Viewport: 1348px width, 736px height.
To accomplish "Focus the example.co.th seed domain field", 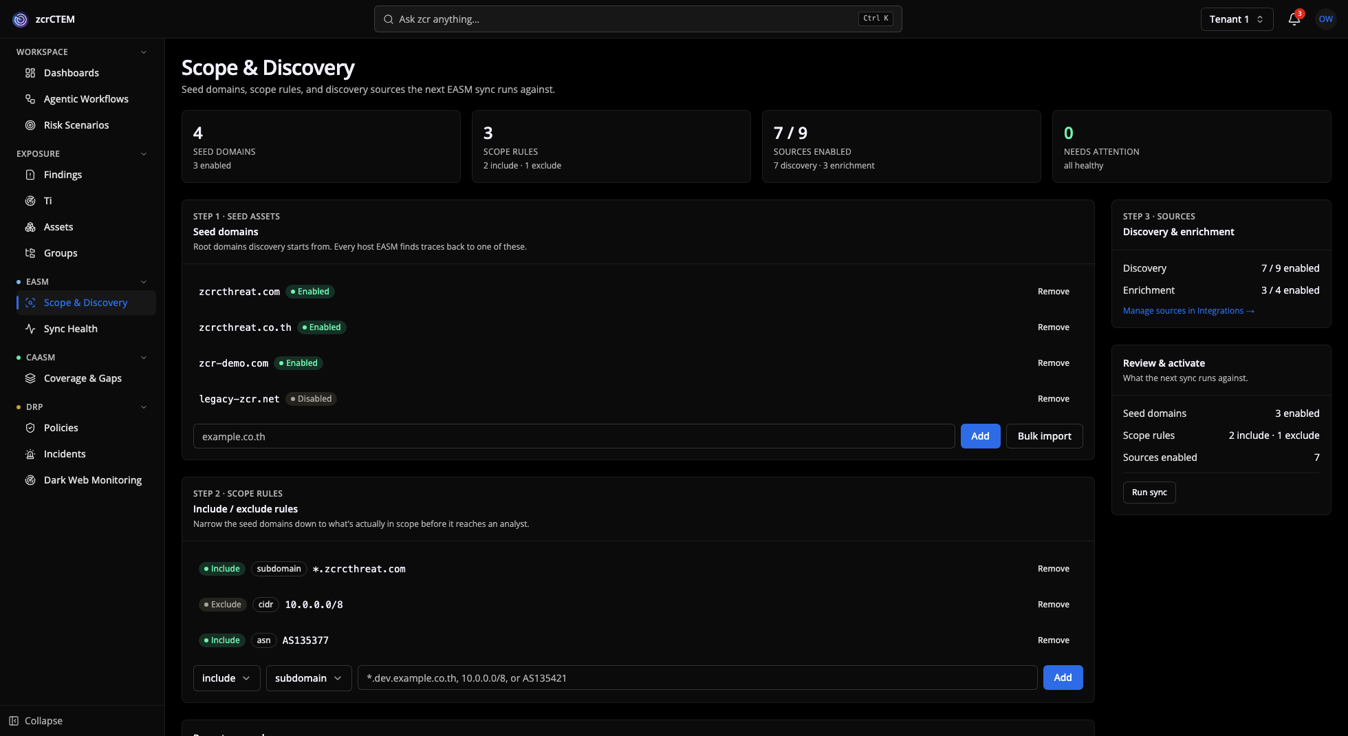I will (x=574, y=436).
